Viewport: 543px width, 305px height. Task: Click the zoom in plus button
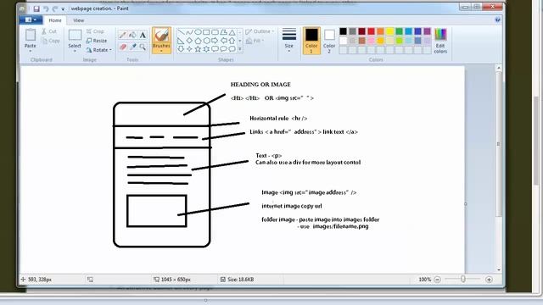[x=489, y=280]
